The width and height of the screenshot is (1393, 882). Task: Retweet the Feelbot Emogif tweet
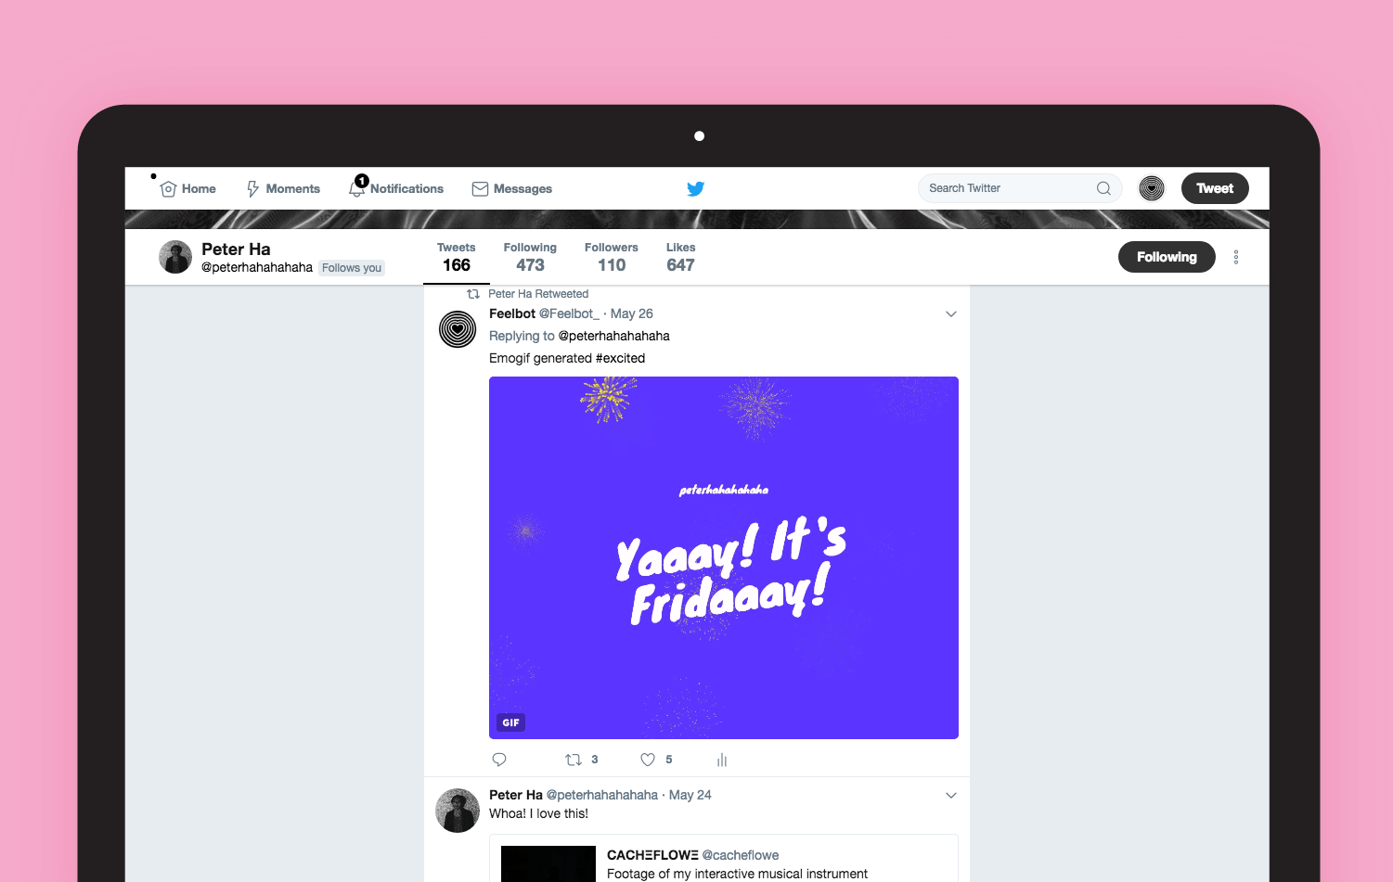pyautogui.click(x=574, y=760)
